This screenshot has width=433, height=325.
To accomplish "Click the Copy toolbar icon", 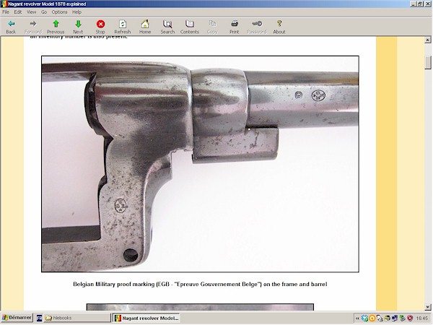I will pos(212,24).
